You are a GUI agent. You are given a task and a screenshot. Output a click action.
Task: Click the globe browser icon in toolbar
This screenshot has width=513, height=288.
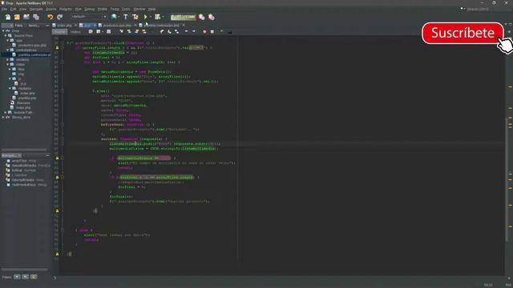coord(114,17)
